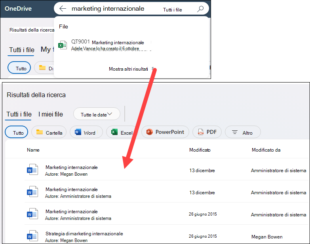Open the Altro filter options
Screen dimensions: 310x244
pos(243,132)
